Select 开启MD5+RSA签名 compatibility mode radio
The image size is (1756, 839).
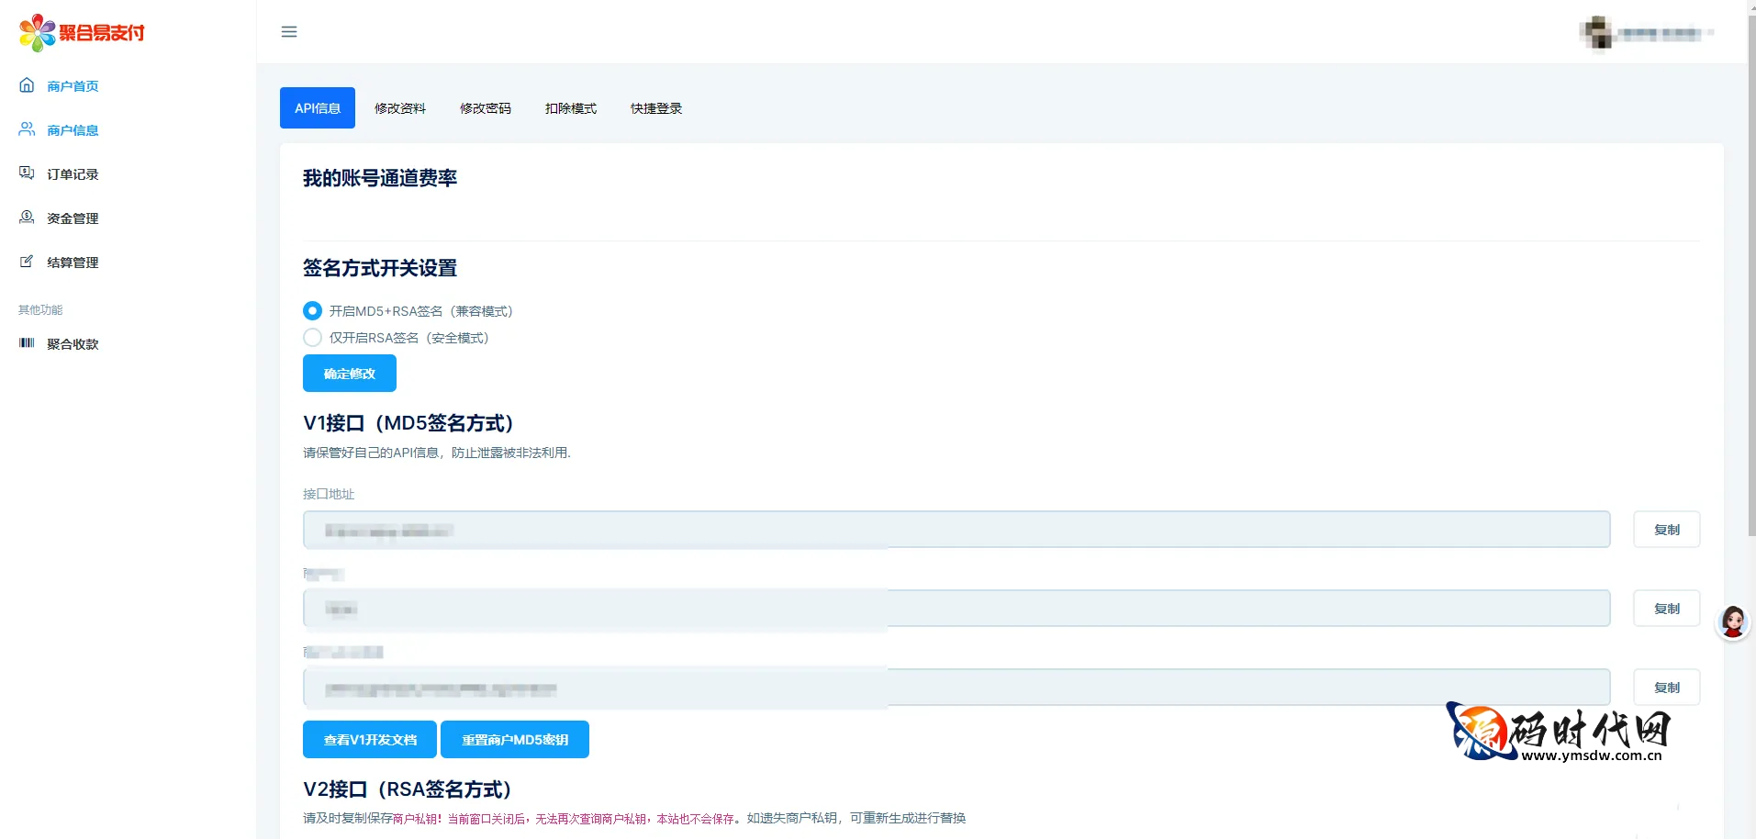pos(313,311)
